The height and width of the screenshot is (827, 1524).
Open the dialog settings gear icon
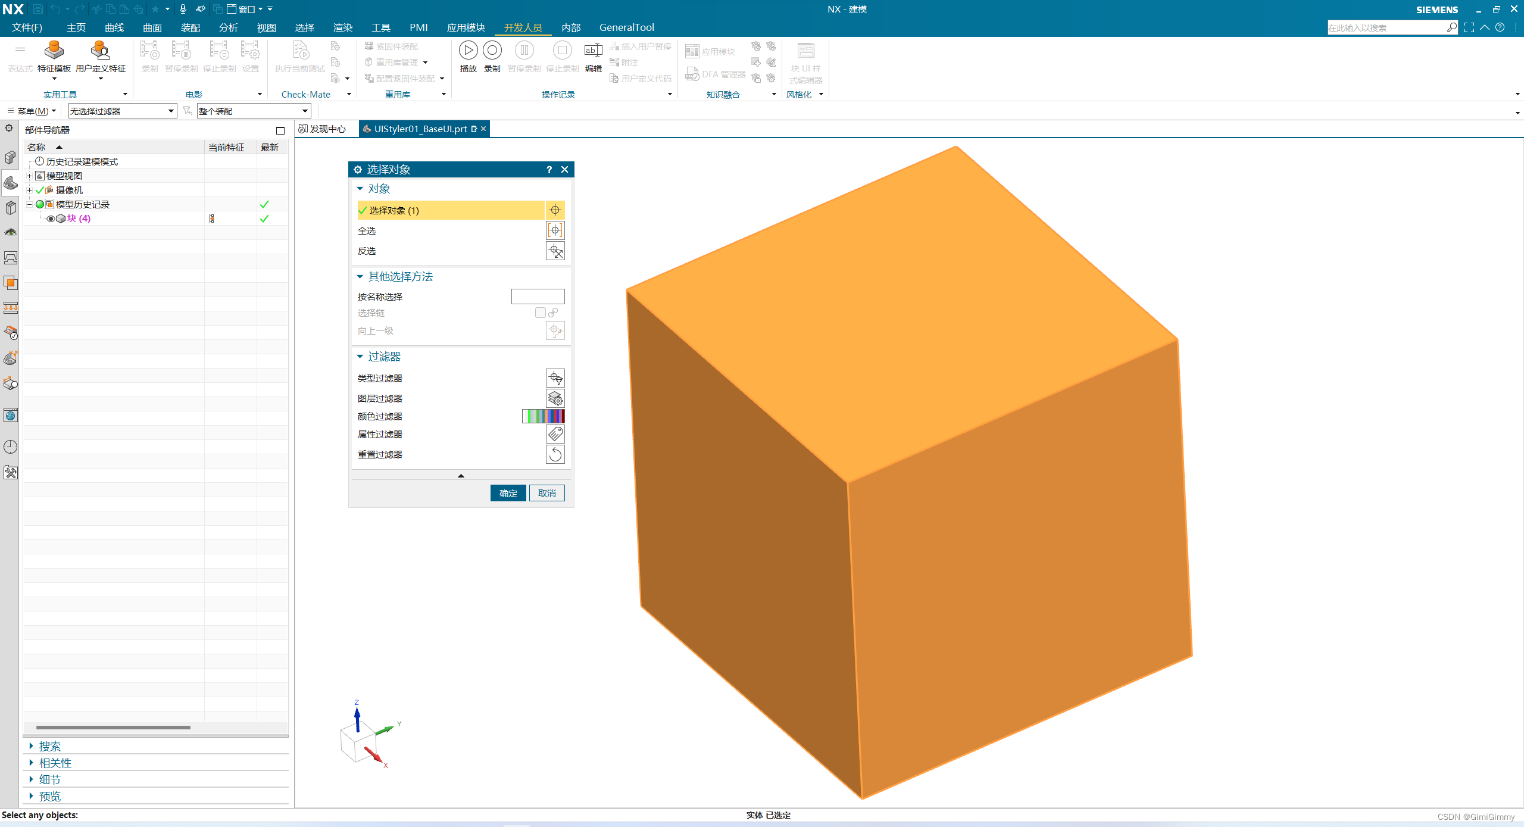coord(358,170)
